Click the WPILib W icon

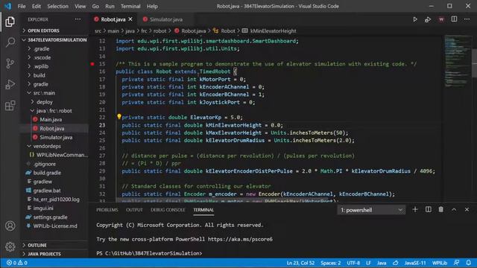click(441, 19)
